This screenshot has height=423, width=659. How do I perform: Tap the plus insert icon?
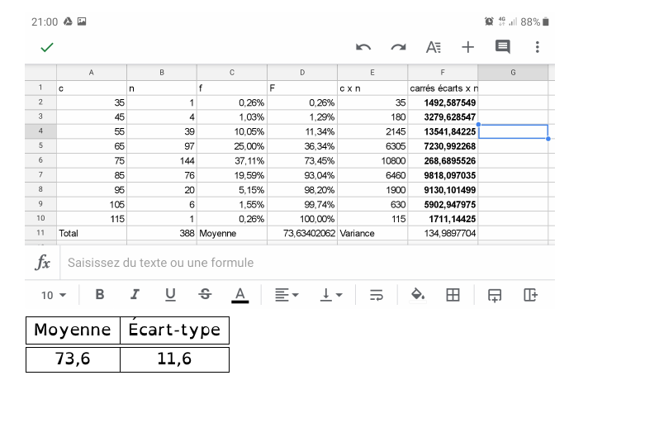click(x=468, y=47)
